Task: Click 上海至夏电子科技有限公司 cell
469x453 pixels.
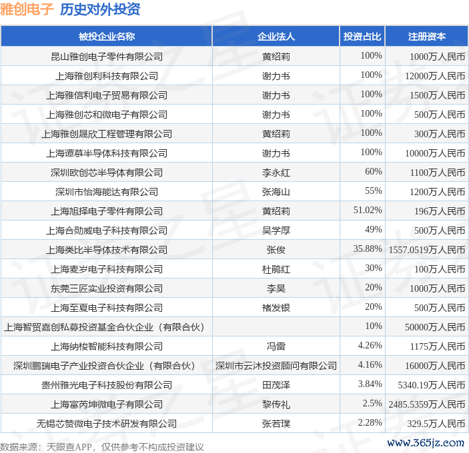Action: (107, 308)
